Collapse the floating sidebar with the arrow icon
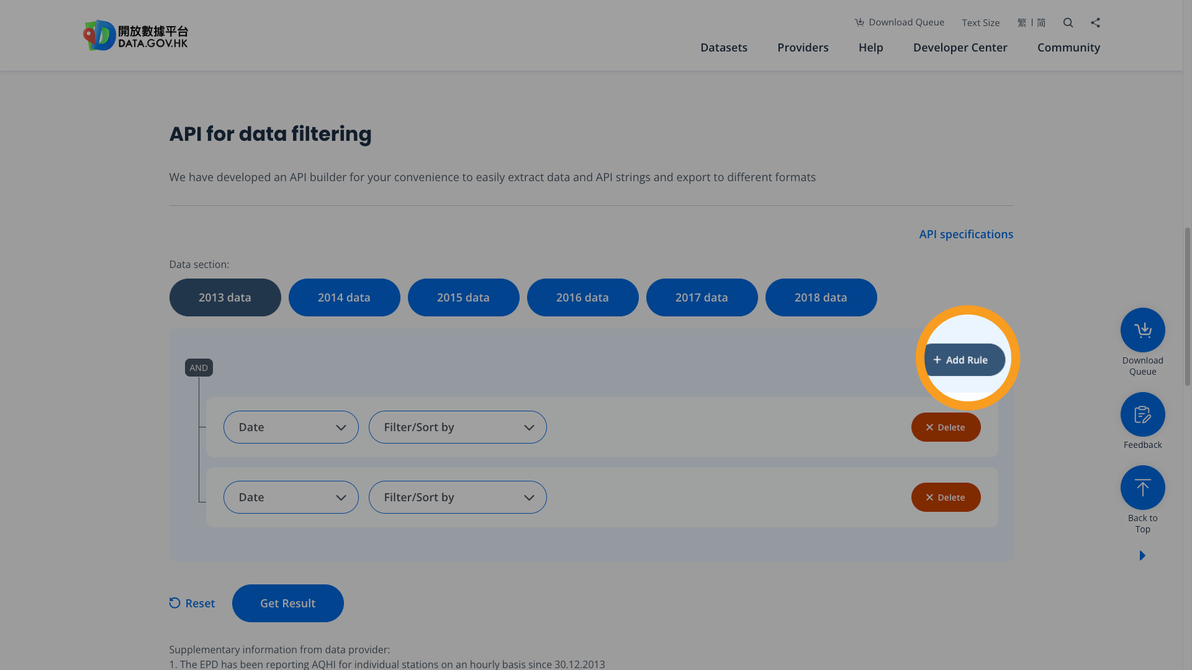This screenshot has width=1192, height=670. tap(1142, 555)
